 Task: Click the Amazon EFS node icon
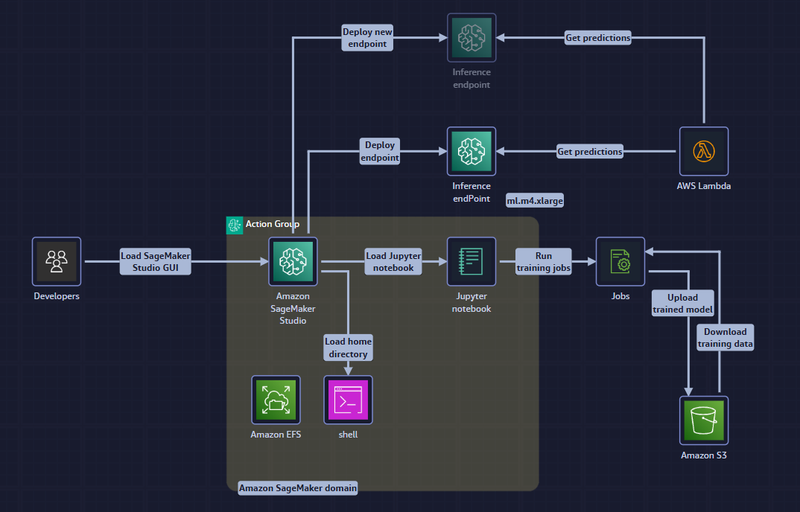276,400
